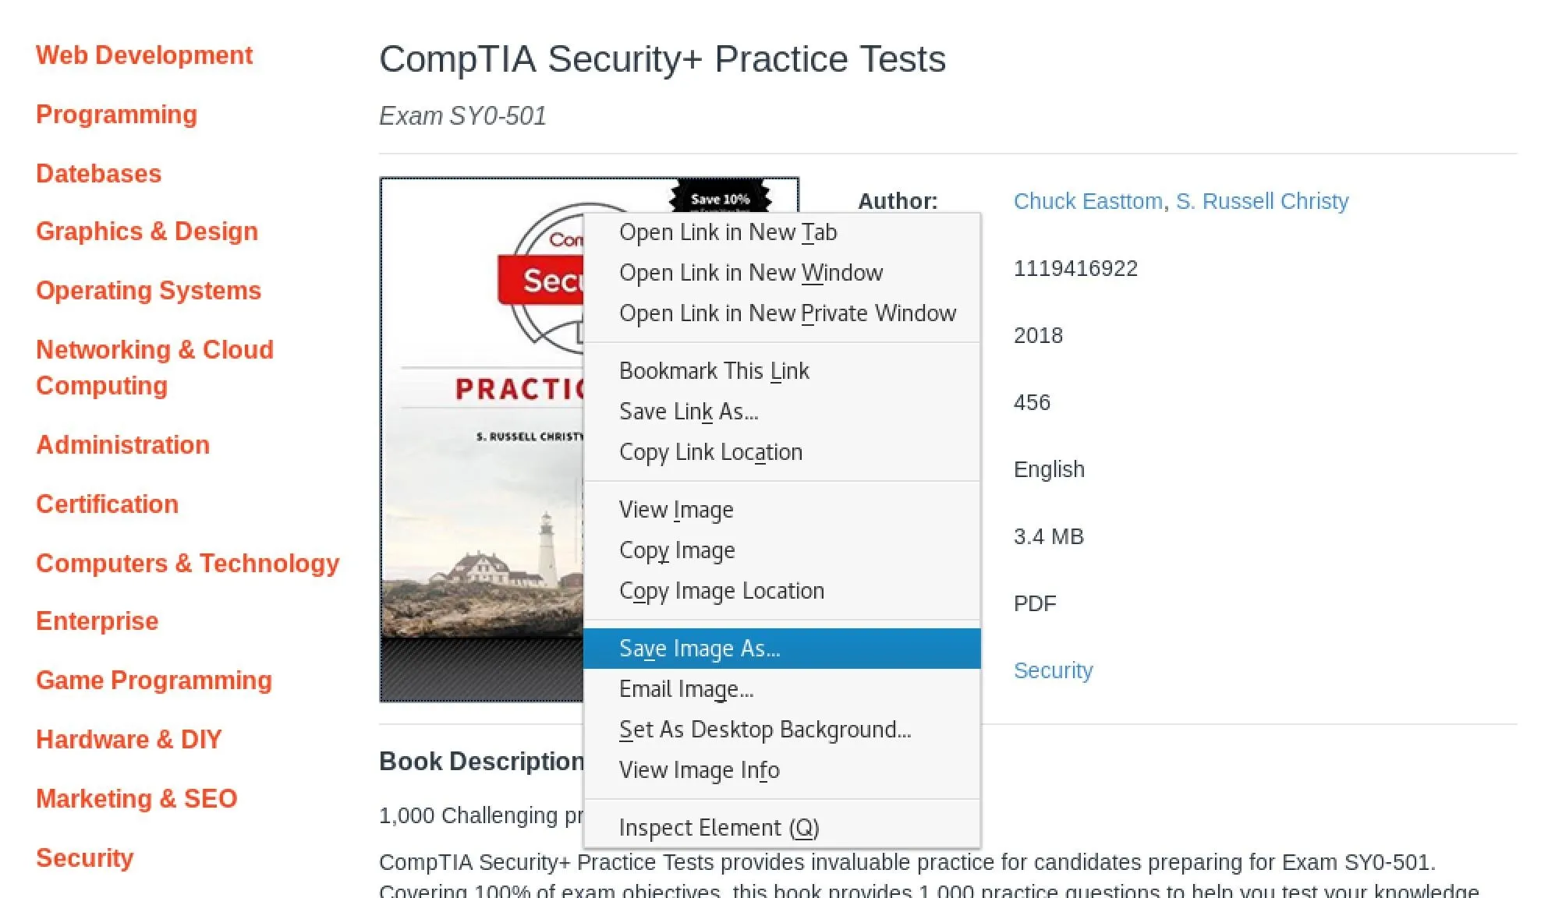Open the Web Development category
1555x898 pixels.
pos(144,55)
